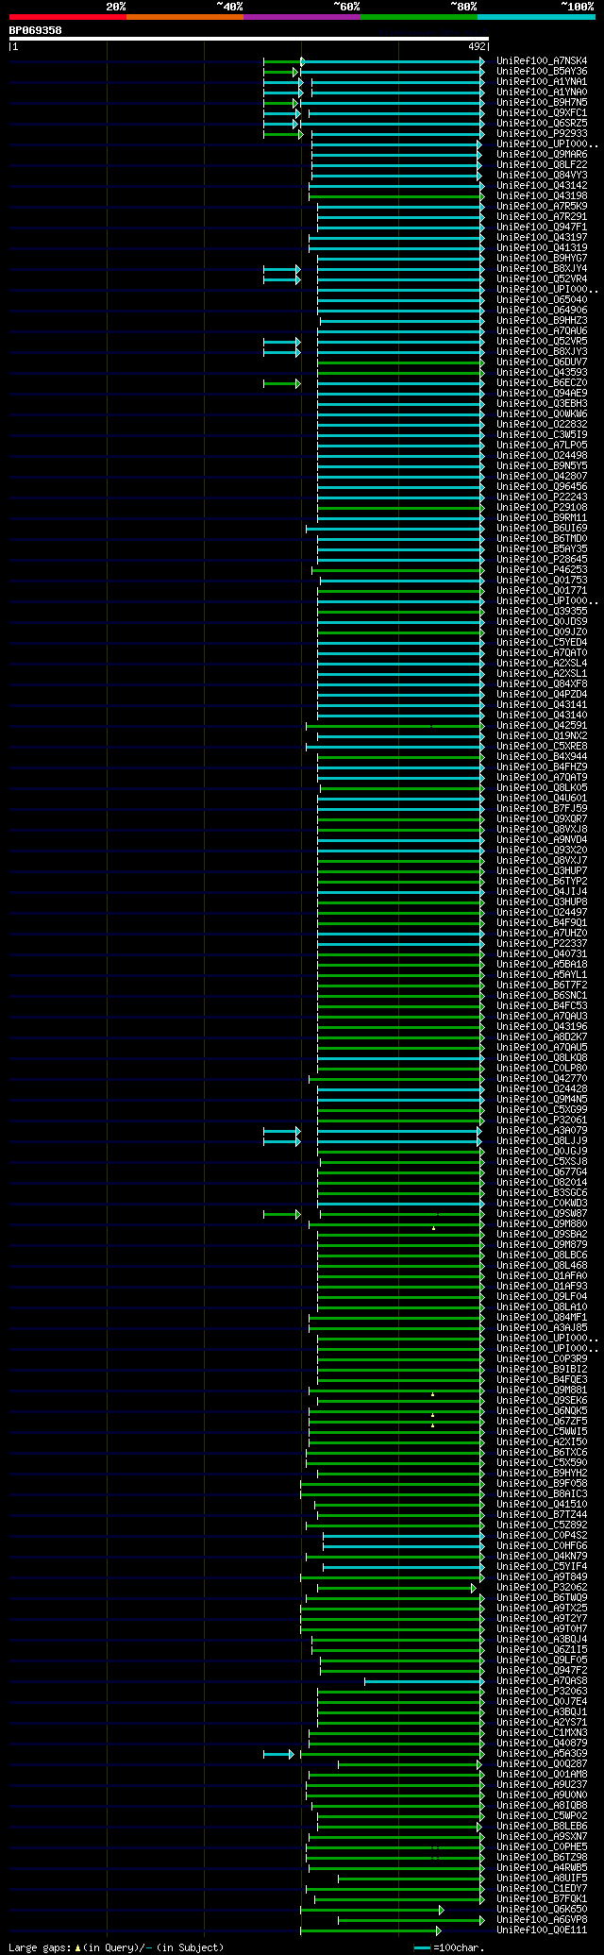Click the cyan alignment bar for UniRef100_A7NSK4
604x1955 pixels.
click(x=393, y=61)
